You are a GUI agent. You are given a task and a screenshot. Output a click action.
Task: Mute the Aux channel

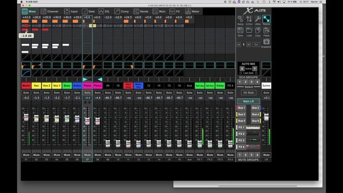pyautogui.click(x=189, y=155)
